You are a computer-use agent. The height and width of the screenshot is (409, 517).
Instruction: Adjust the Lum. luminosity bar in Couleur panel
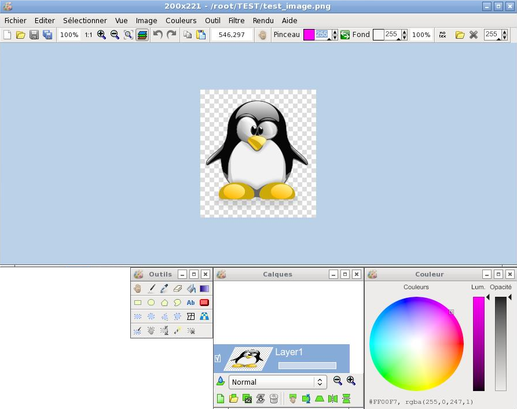point(479,344)
